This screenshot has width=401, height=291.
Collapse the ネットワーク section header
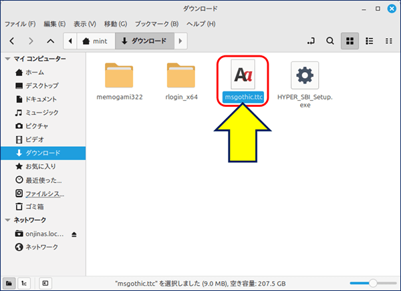[x=8, y=220]
